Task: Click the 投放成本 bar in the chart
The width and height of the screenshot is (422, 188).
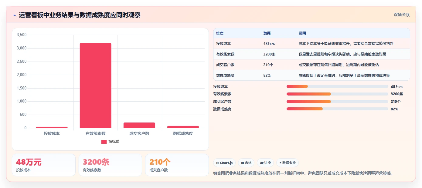Action: 52,127
